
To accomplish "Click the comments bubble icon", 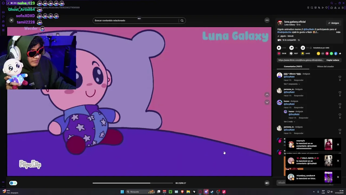I will (x=291, y=53).
